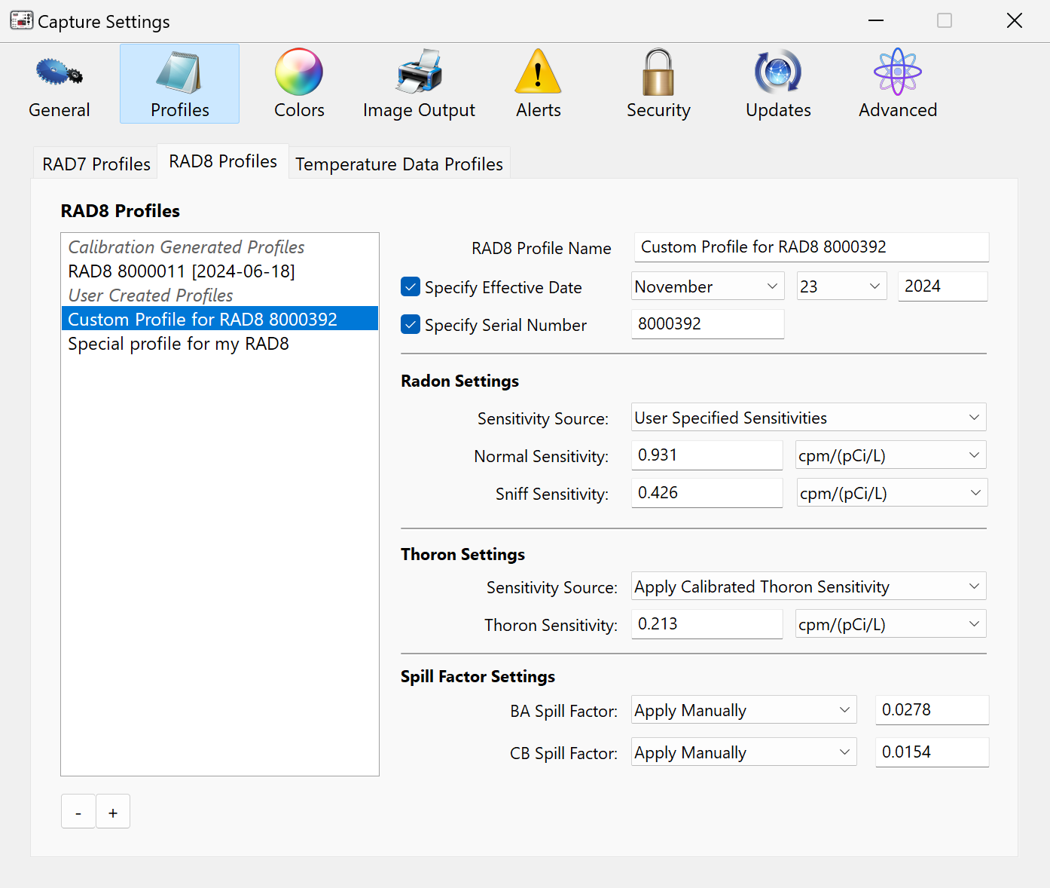Open Radon Sensitivity Source dropdown
1050x888 pixels.
pos(807,418)
